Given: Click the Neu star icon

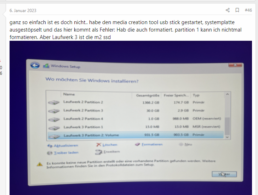Looking at the screenshot, I should pos(181,144).
